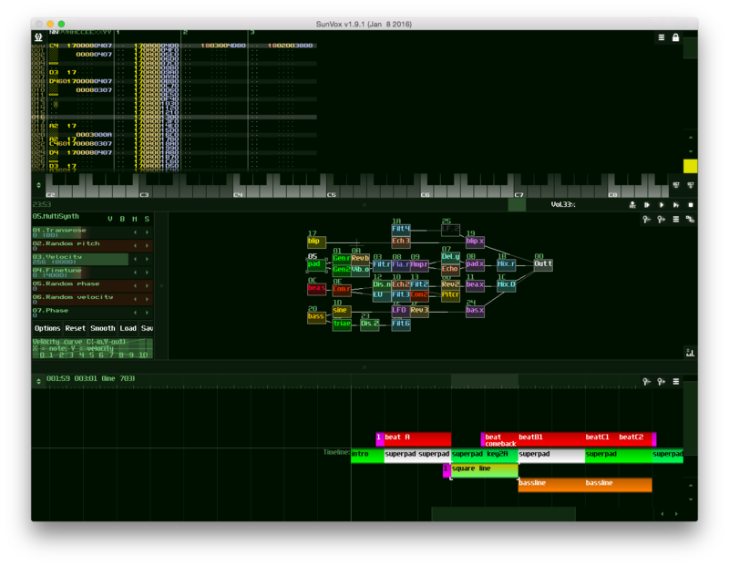
Task: Click the Load button
Action: 128,328
